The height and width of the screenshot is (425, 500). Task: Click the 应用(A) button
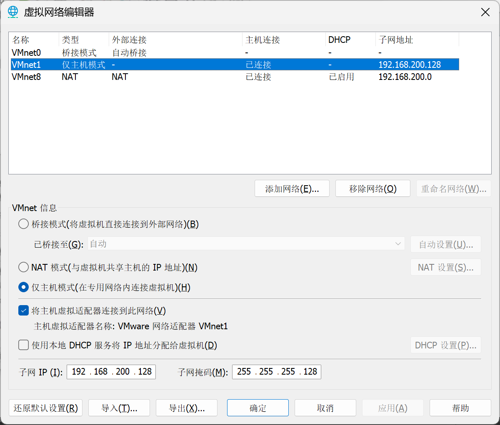393,408
